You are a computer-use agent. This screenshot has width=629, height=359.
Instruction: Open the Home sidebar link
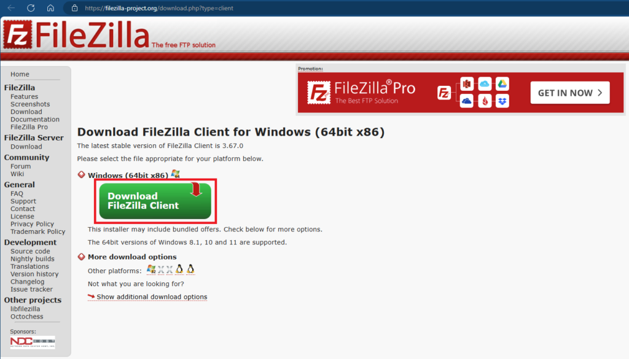pyautogui.click(x=20, y=74)
